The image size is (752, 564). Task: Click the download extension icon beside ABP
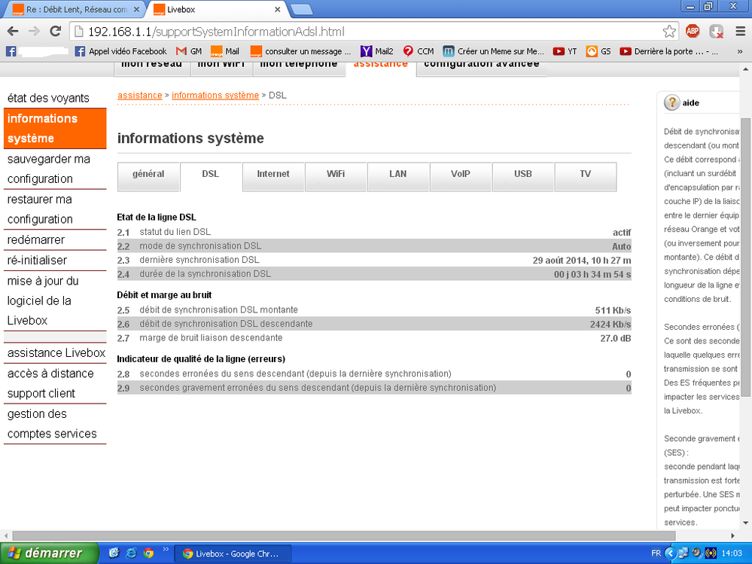(716, 32)
